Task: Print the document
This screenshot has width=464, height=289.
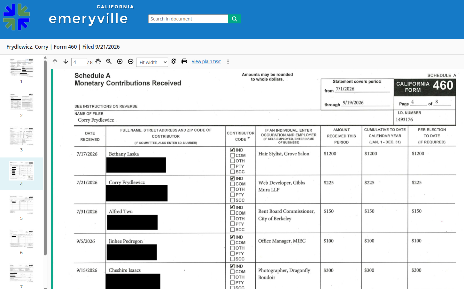Action: pyautogui.click(x=184, y=61)
